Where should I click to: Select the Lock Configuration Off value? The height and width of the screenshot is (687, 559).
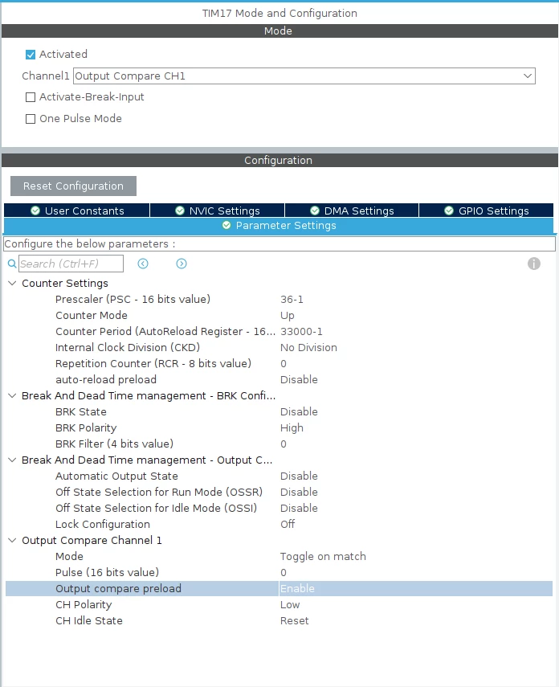288,525
